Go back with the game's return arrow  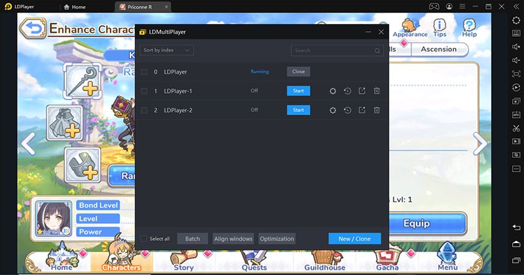point(33,28)
